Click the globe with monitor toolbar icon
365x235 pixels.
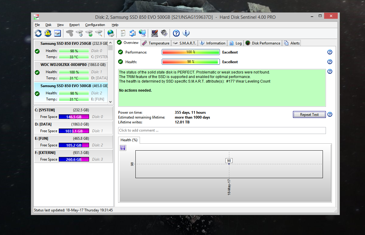[142, 33]
